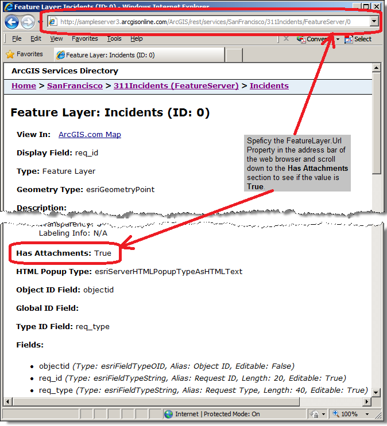Open a new blank tab

tap(234, 55)
